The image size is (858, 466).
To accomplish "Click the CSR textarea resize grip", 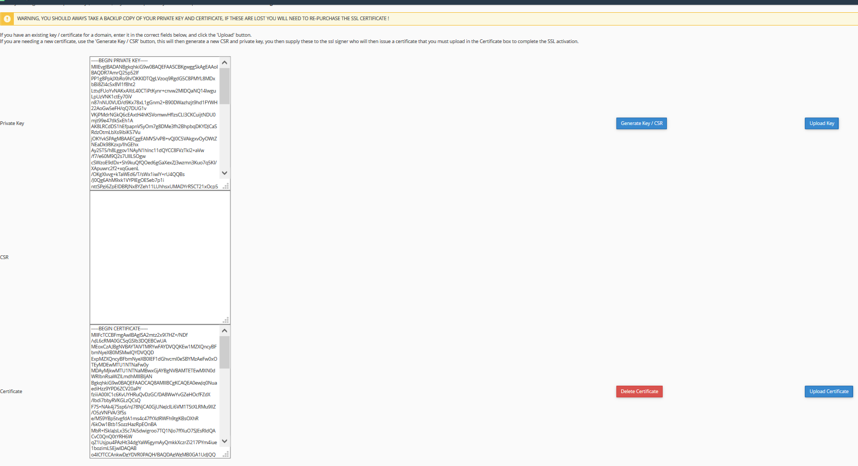I will pyautogui.click(x=226, y=320).
